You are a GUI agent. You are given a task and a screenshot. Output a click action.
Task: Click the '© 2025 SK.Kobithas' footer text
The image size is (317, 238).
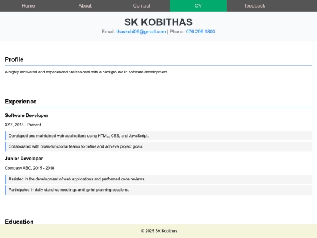click(159, 231)
